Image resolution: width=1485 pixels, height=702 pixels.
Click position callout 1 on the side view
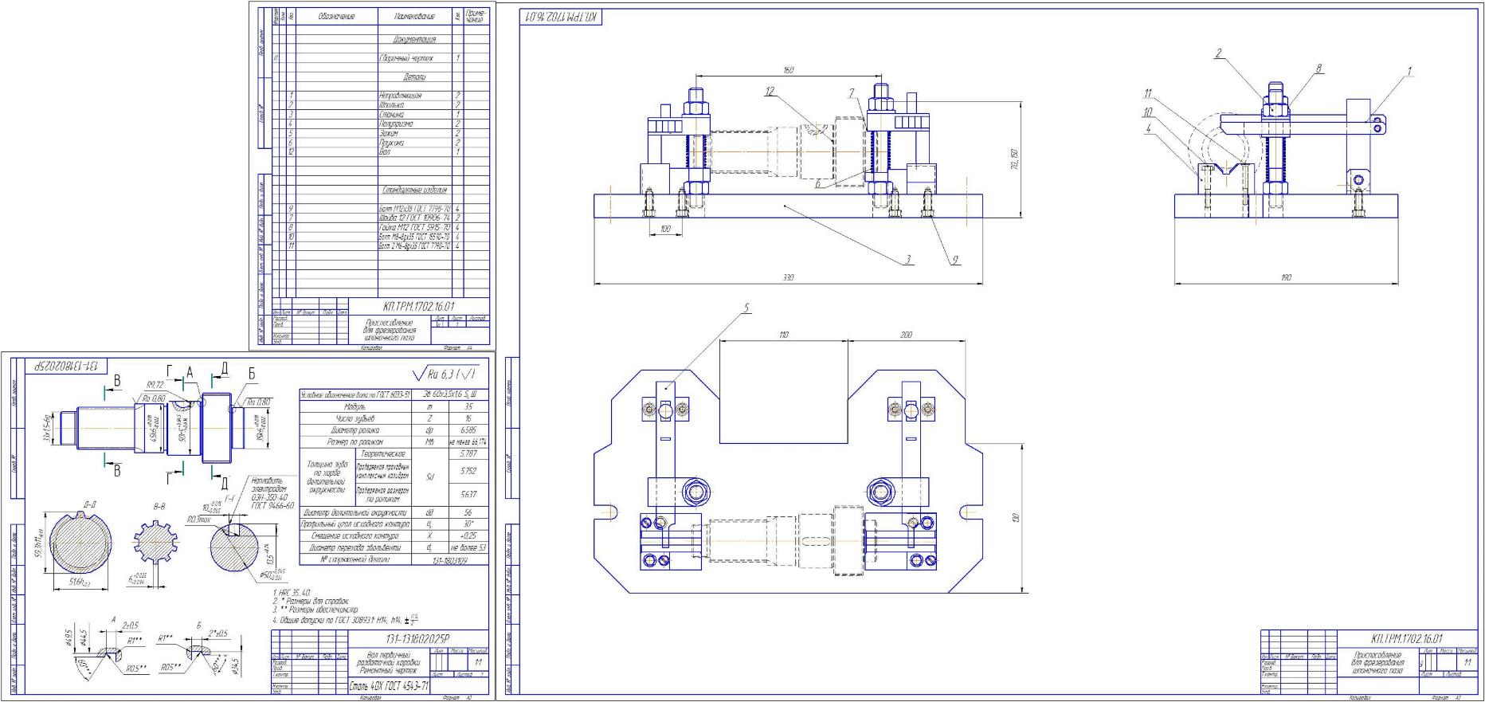click(x=1409, y=72)
